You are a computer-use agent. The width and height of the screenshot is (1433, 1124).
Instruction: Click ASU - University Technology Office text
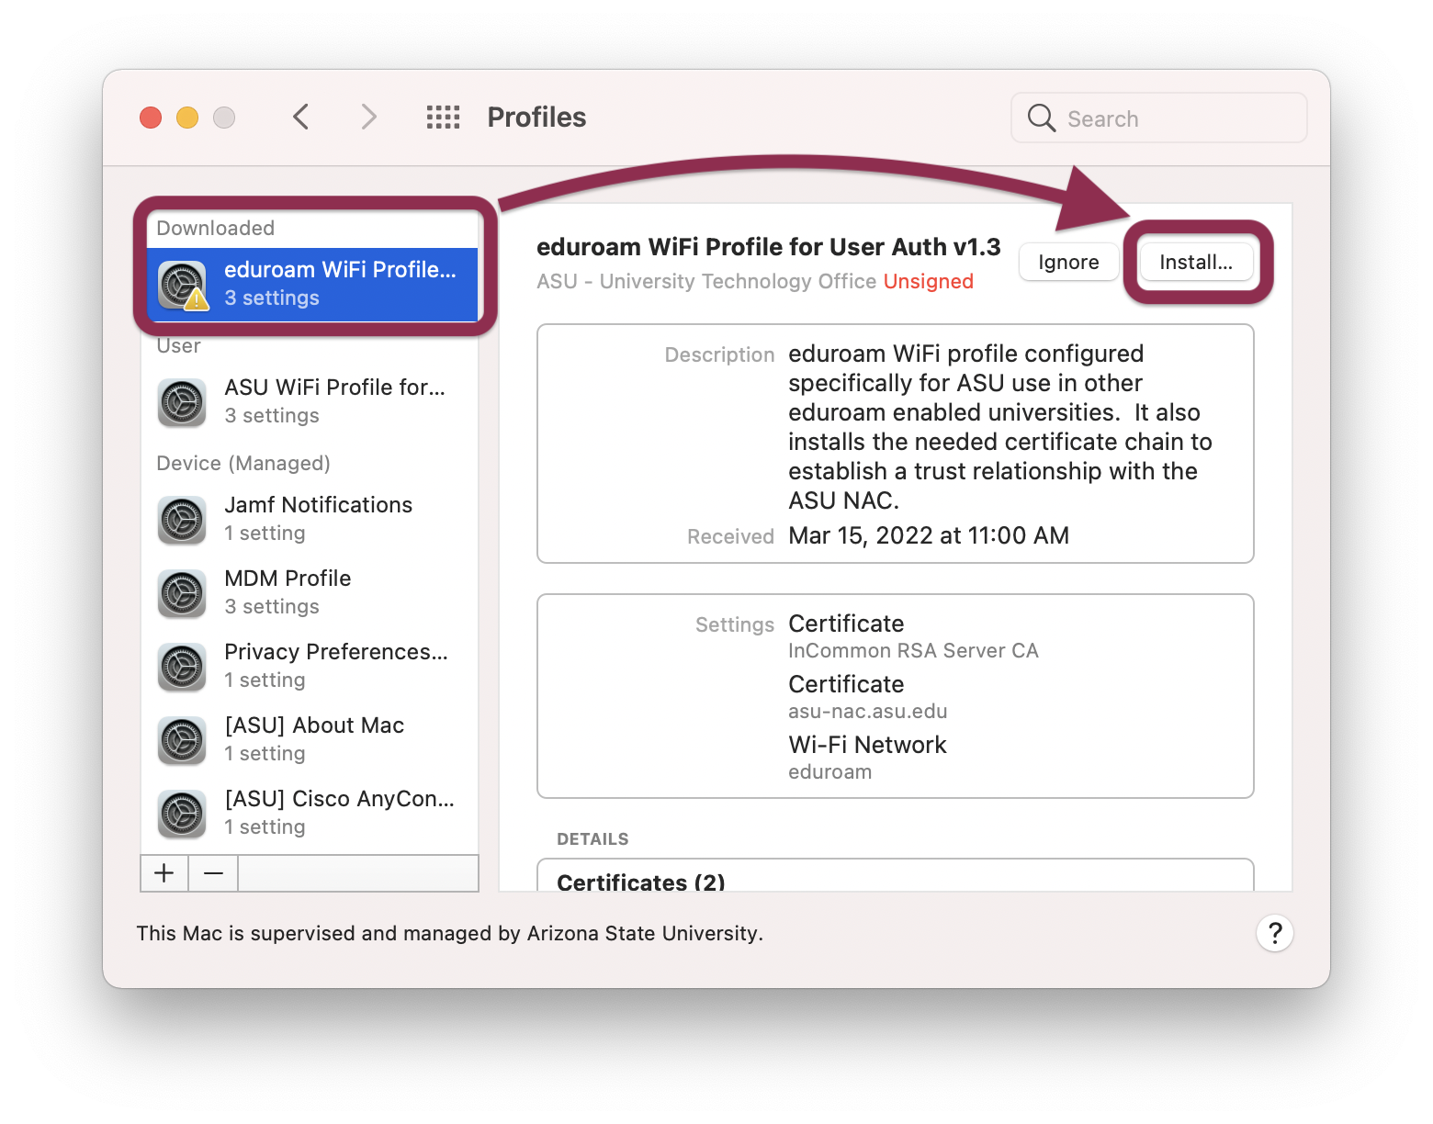[x=706, y=281]
